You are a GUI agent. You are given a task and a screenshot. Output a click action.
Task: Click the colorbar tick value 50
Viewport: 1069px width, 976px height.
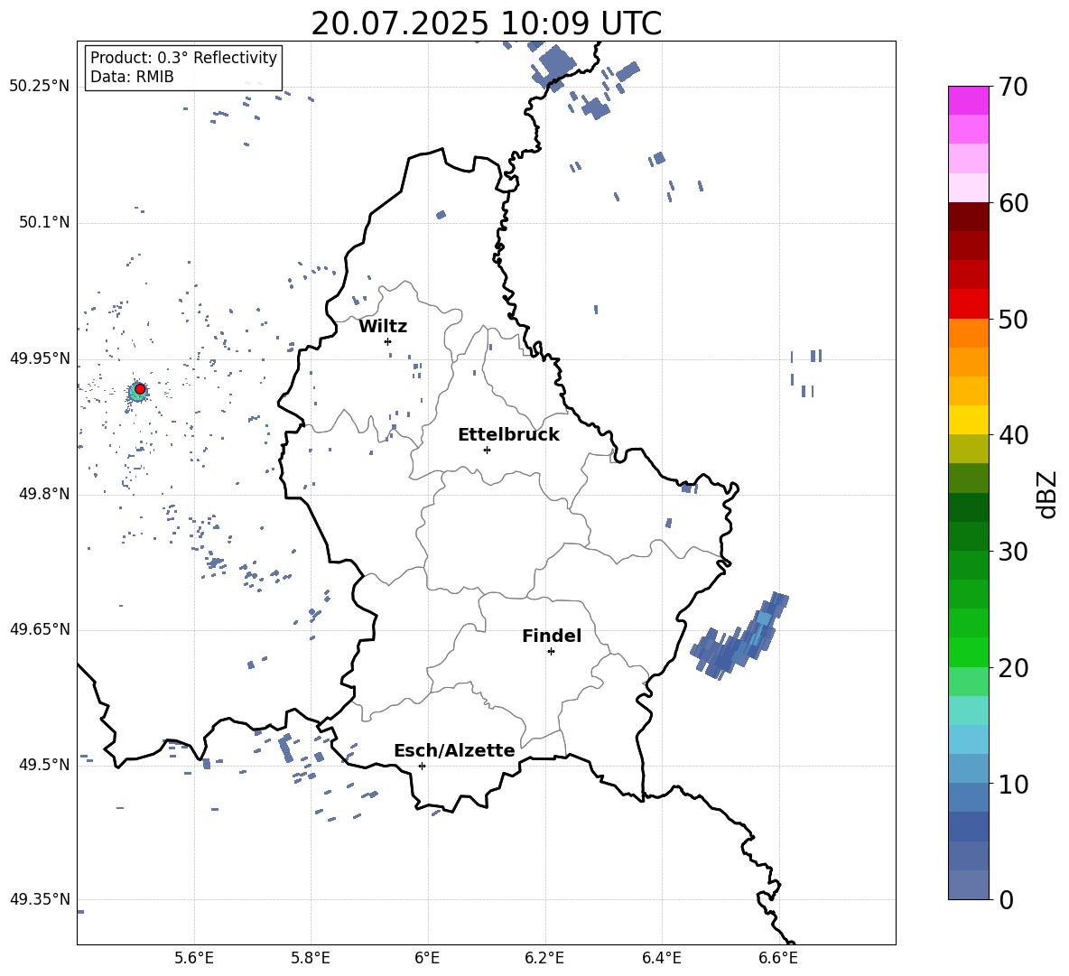pyautogui.click(x=1013, y=319)
